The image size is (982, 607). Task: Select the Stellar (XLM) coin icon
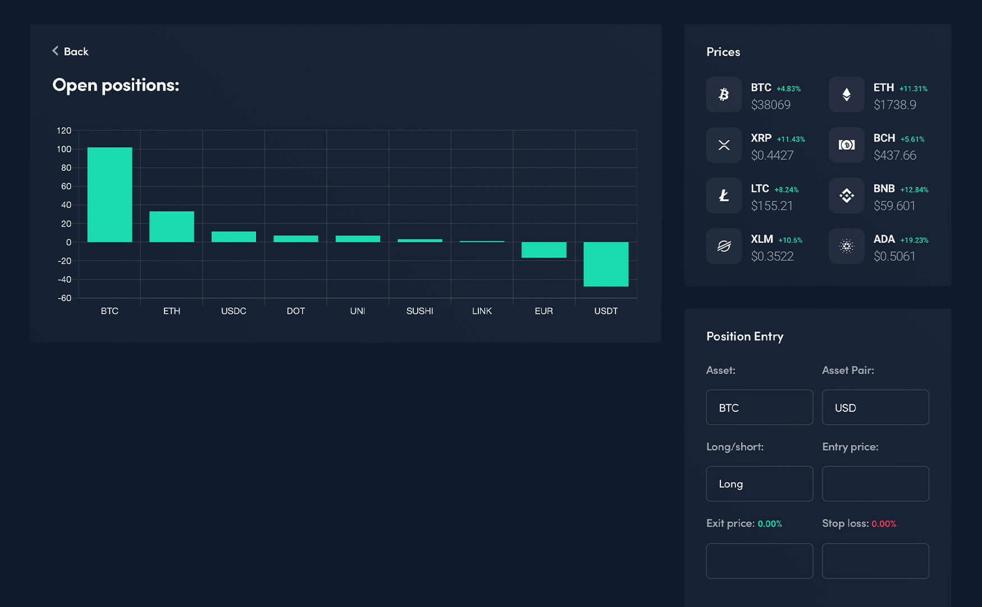coord(724,246)
